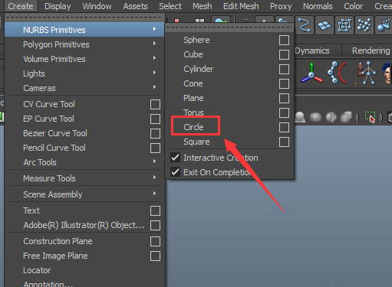The image size is (392, 287).
Task: Open Circle option box
Action: (284, 127)
